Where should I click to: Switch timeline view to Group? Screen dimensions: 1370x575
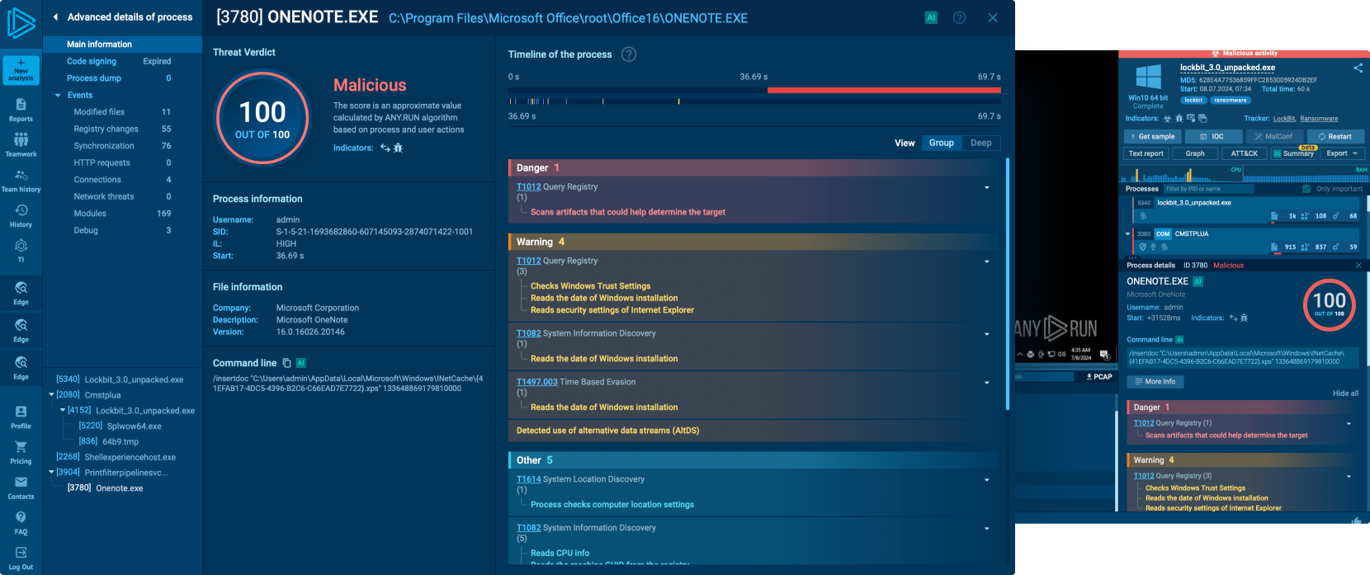tap(942, 143)
